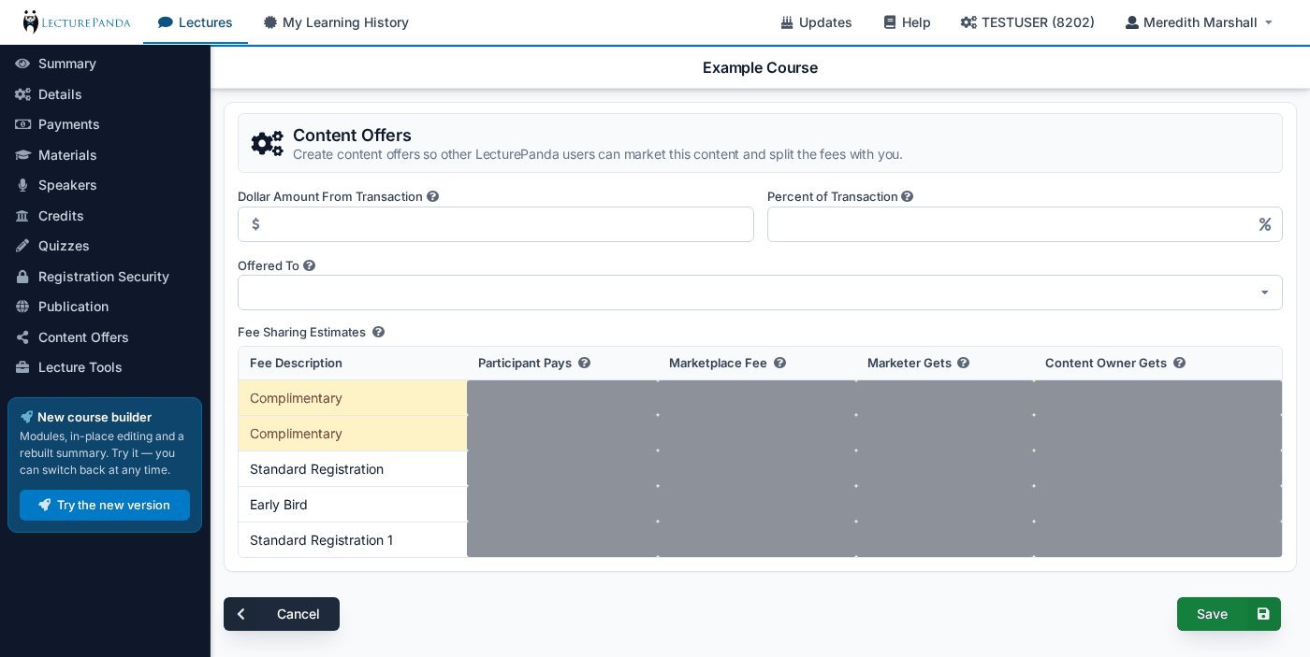Open the Offered To dropdown
Image resolution: width=1310 pixels, height=657 pixels.
coord(760,293)
